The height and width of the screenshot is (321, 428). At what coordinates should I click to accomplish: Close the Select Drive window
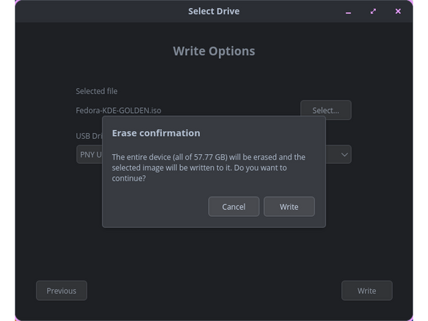coord(398,11)
